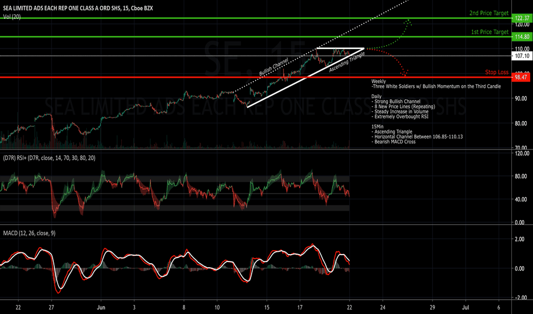Select the red Stop Loss horizontal line
The width and height of the screenshot is (533, 314).
256,78
